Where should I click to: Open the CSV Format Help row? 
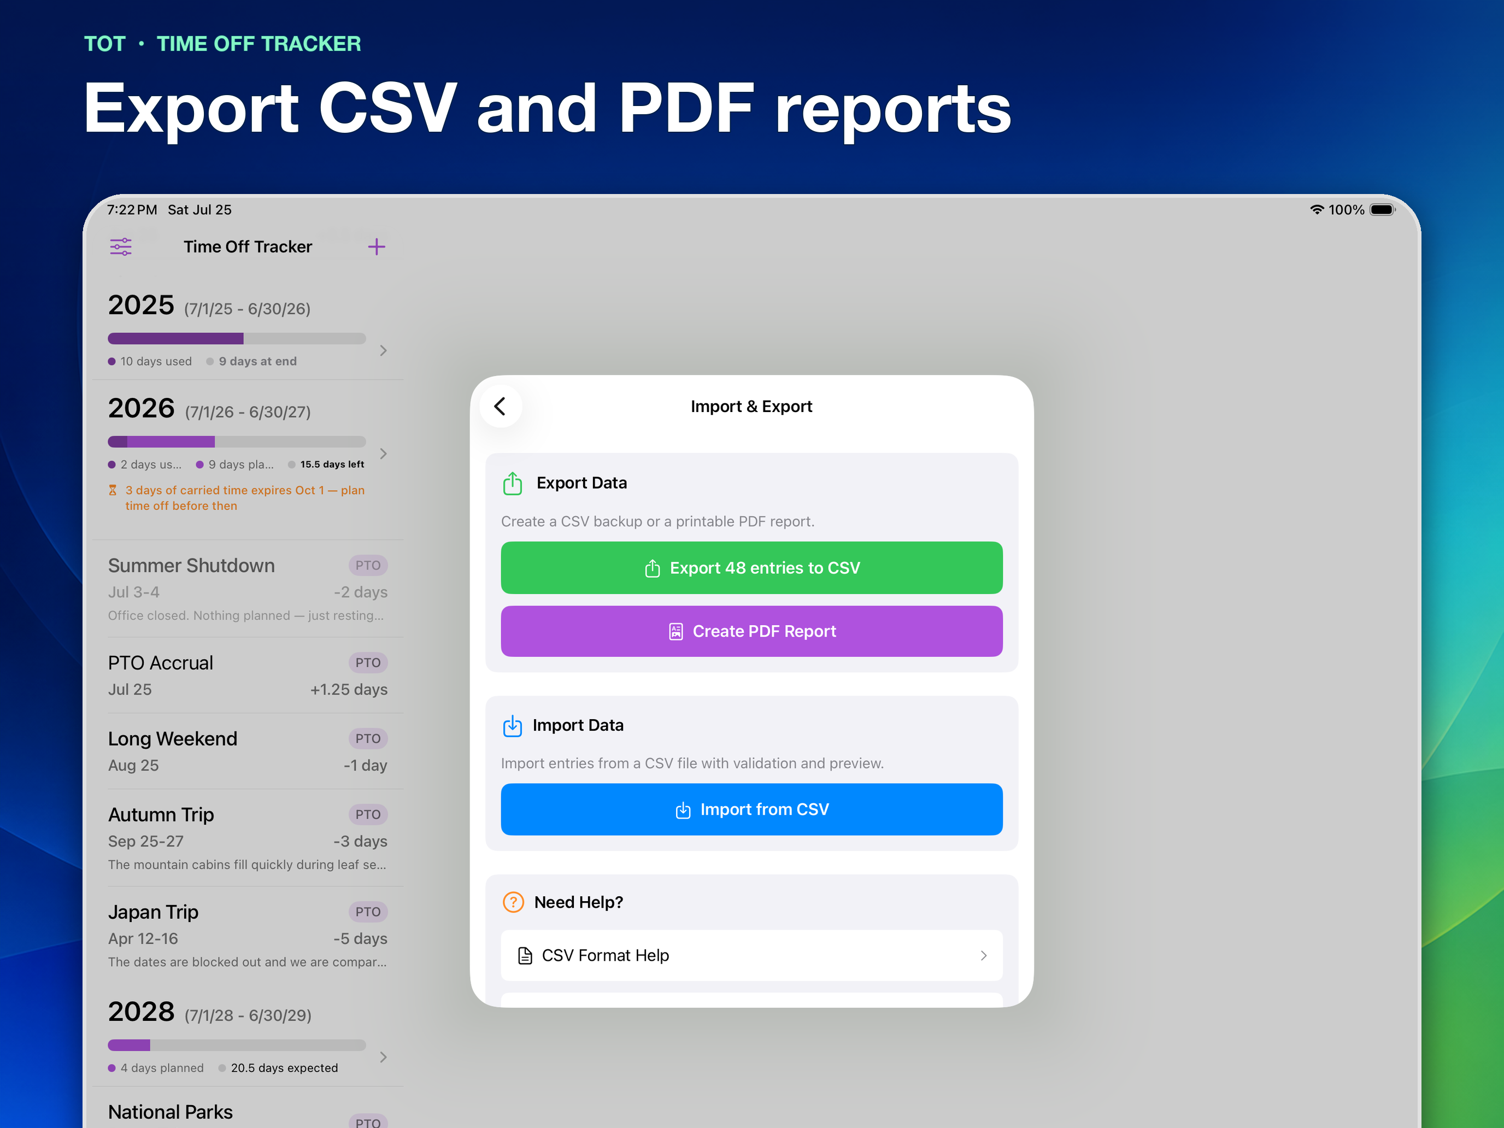pos(751,955)
